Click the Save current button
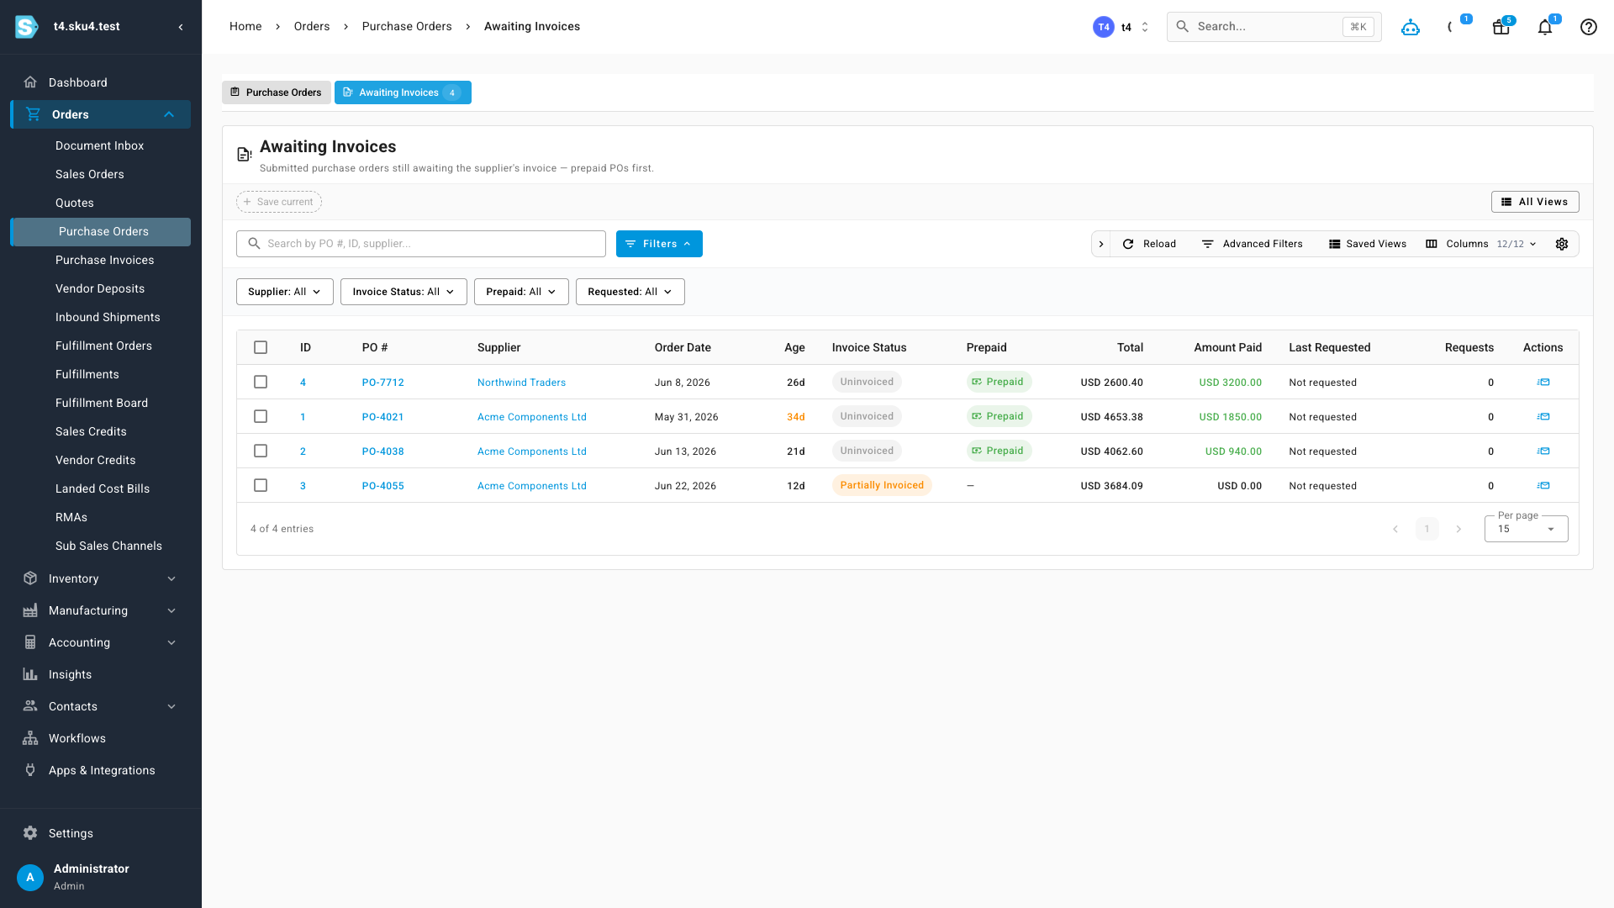 click(x=279, y=202)
